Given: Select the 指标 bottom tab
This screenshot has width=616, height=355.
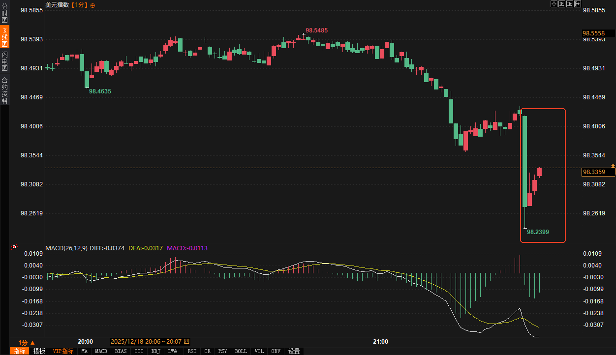Looking at the screenshot, I should coord(20,351).
